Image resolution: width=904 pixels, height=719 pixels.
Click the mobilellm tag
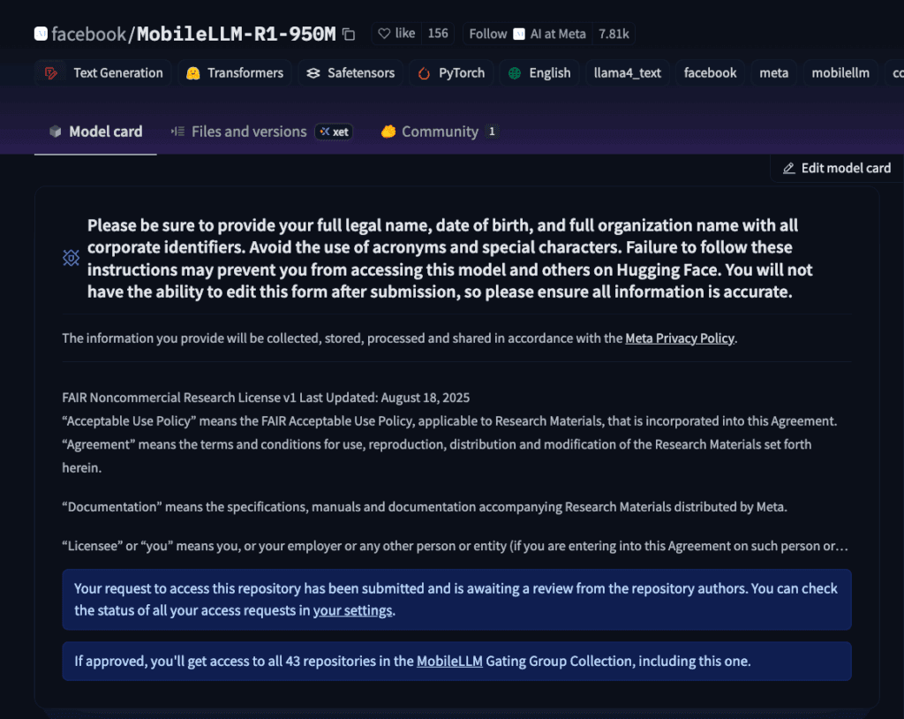[840, 73]
